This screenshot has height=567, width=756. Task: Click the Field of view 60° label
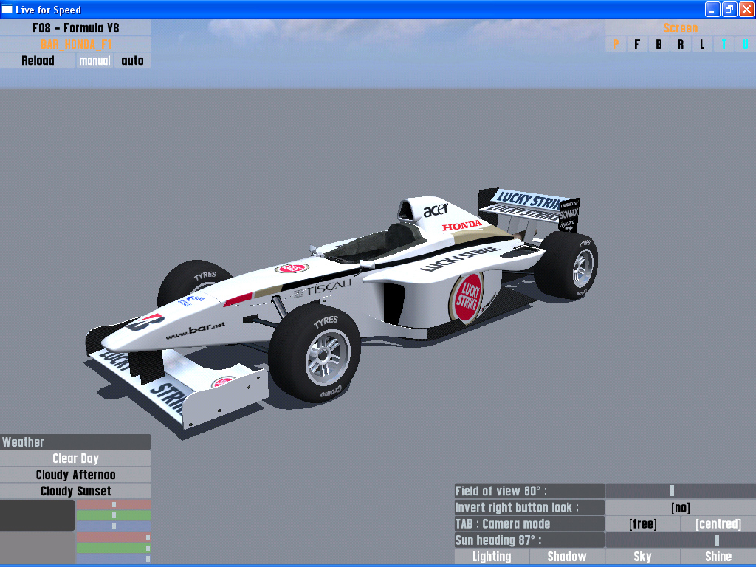529,491
